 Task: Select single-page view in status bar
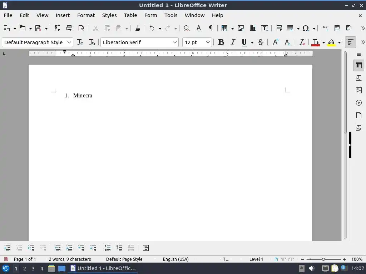276,259
